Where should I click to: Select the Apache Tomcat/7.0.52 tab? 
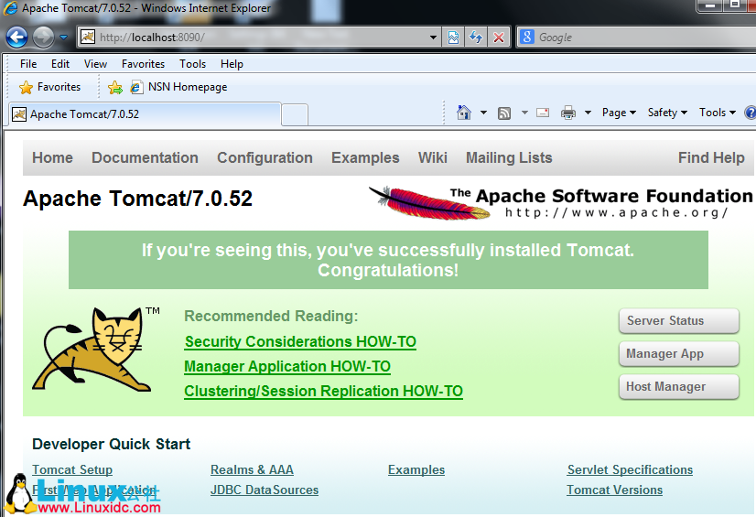145,114
